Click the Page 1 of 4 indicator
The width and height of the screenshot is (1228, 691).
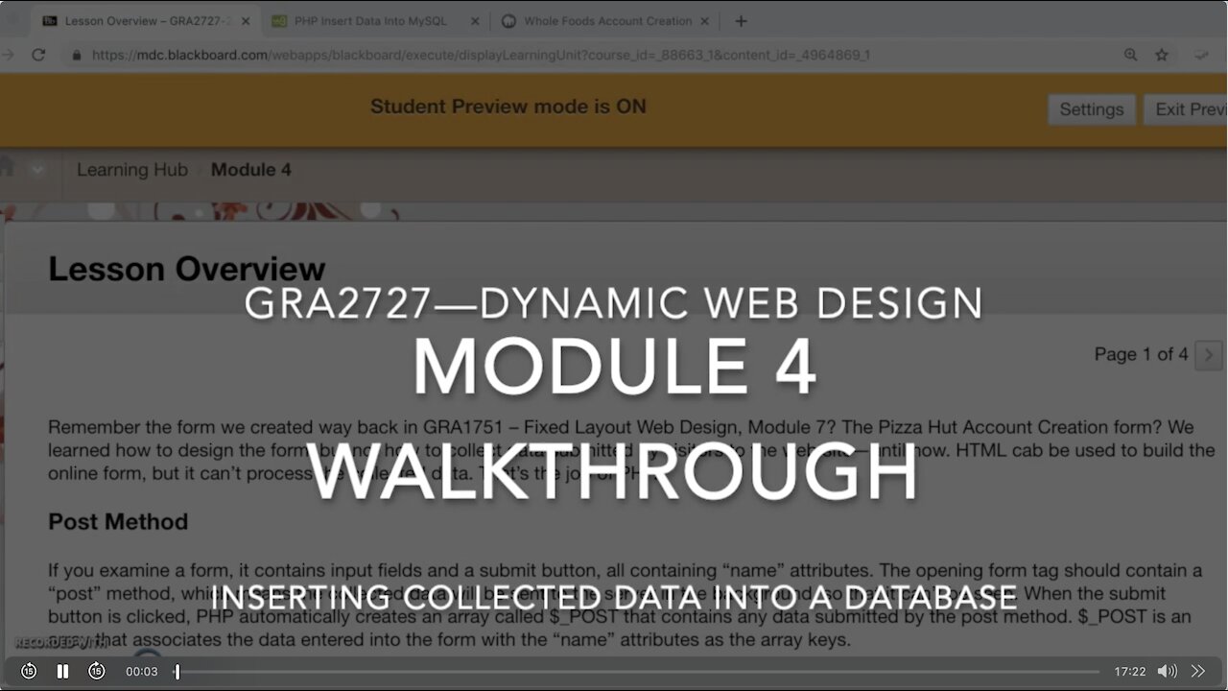tap(1141, 355)
